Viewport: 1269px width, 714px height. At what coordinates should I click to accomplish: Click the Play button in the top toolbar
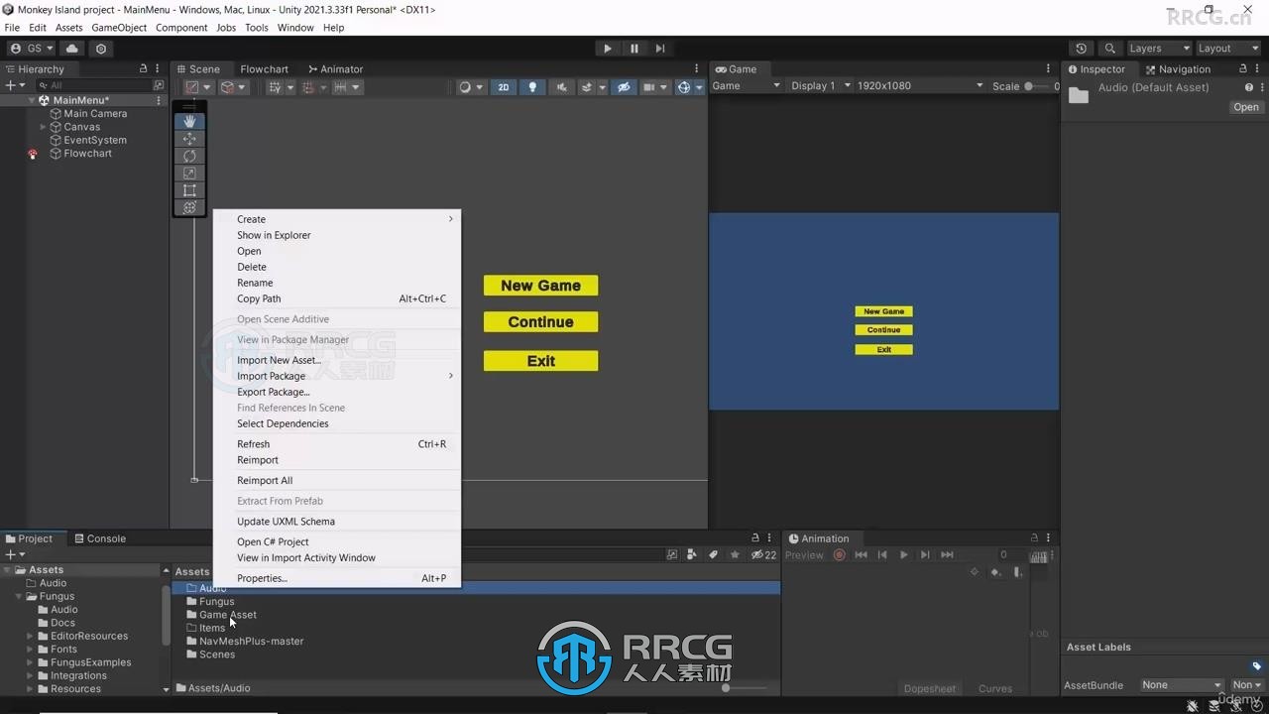coord(608,48)
